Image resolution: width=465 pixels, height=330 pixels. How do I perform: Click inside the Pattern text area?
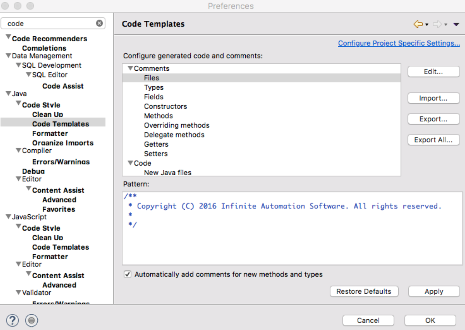point(292,228)
